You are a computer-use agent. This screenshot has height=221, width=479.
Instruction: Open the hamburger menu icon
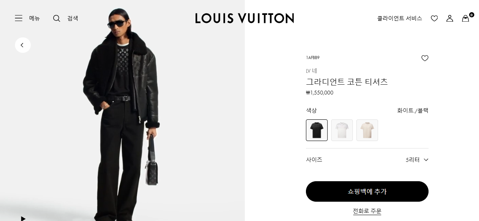point(19,18)
